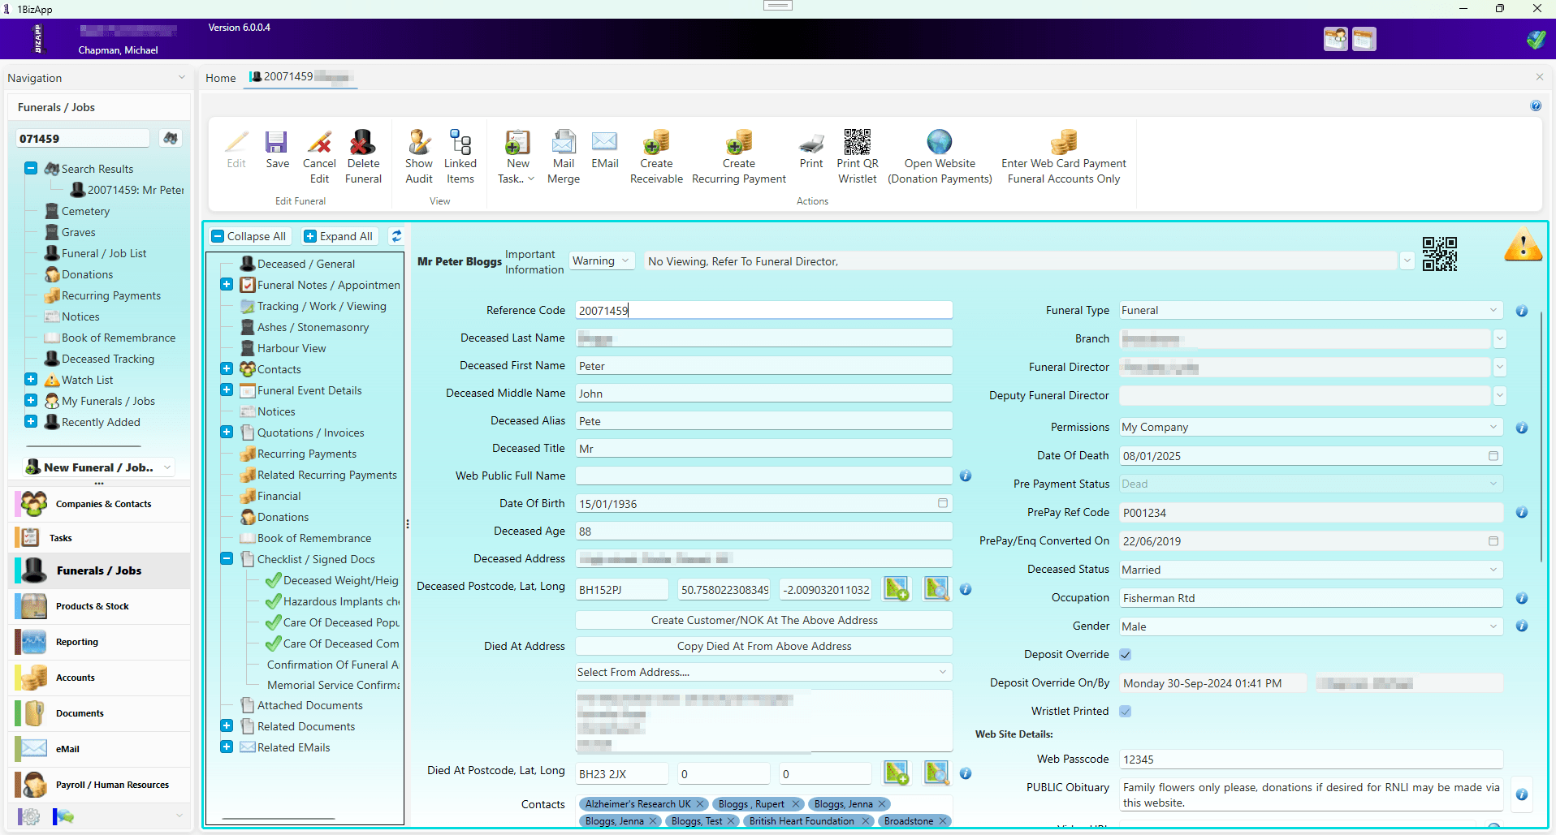Open the Permissions dropdown
1556x835 pixels.
pyautogui.click(x=1311, y=427)
